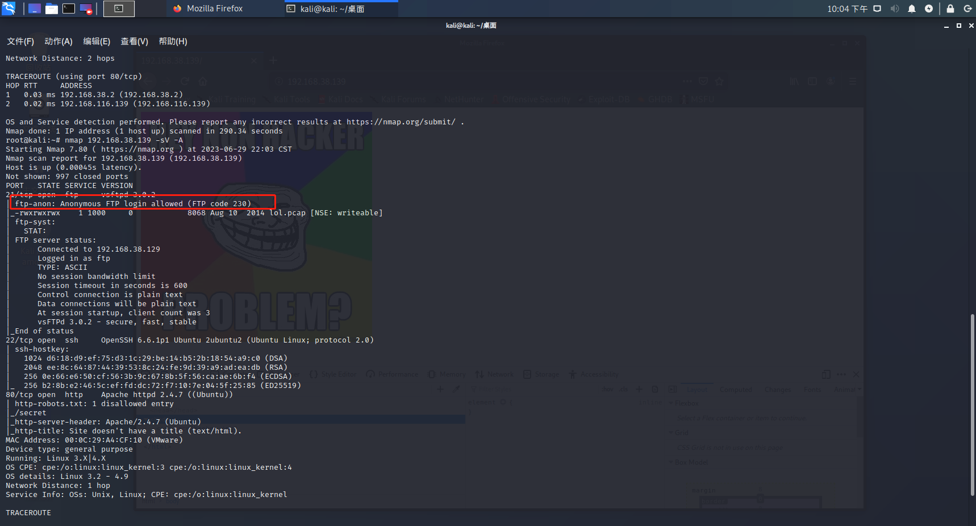Click the show desktop panel icon
976x526 pixels.
[x=35, y=9]
